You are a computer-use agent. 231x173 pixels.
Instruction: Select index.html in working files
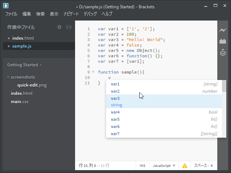(39, 38)
